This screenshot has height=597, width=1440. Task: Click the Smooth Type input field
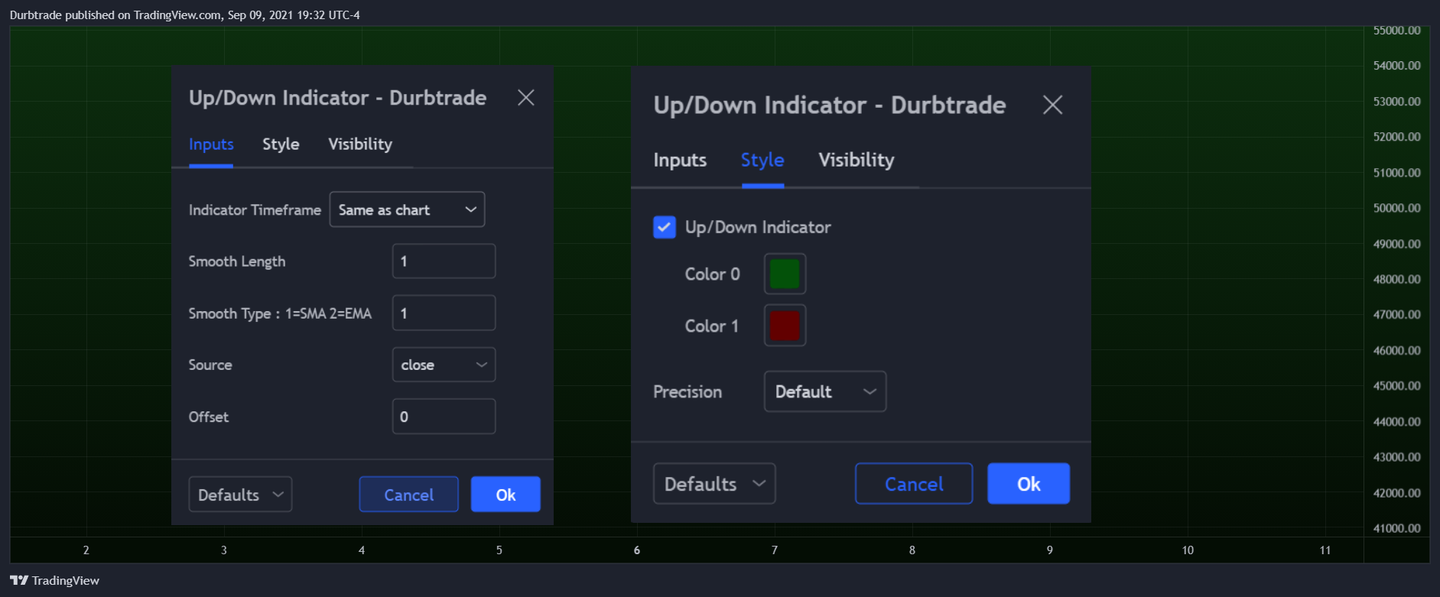coord(444,313)
